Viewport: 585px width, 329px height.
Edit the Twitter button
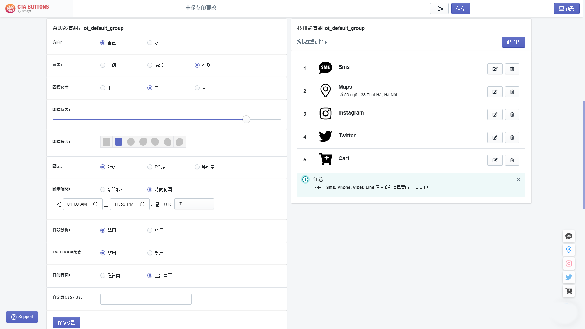(x=495, y=137)
